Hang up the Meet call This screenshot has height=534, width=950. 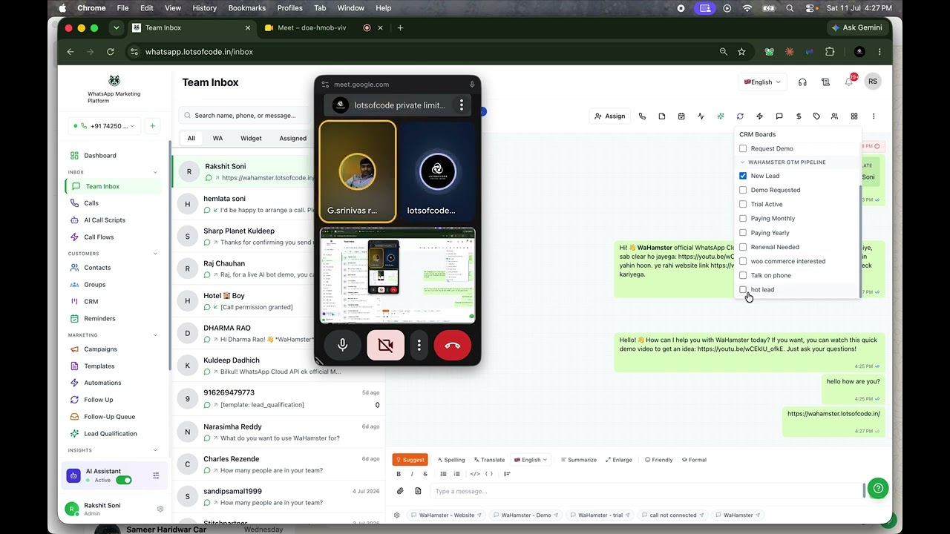tap(453, 345)
